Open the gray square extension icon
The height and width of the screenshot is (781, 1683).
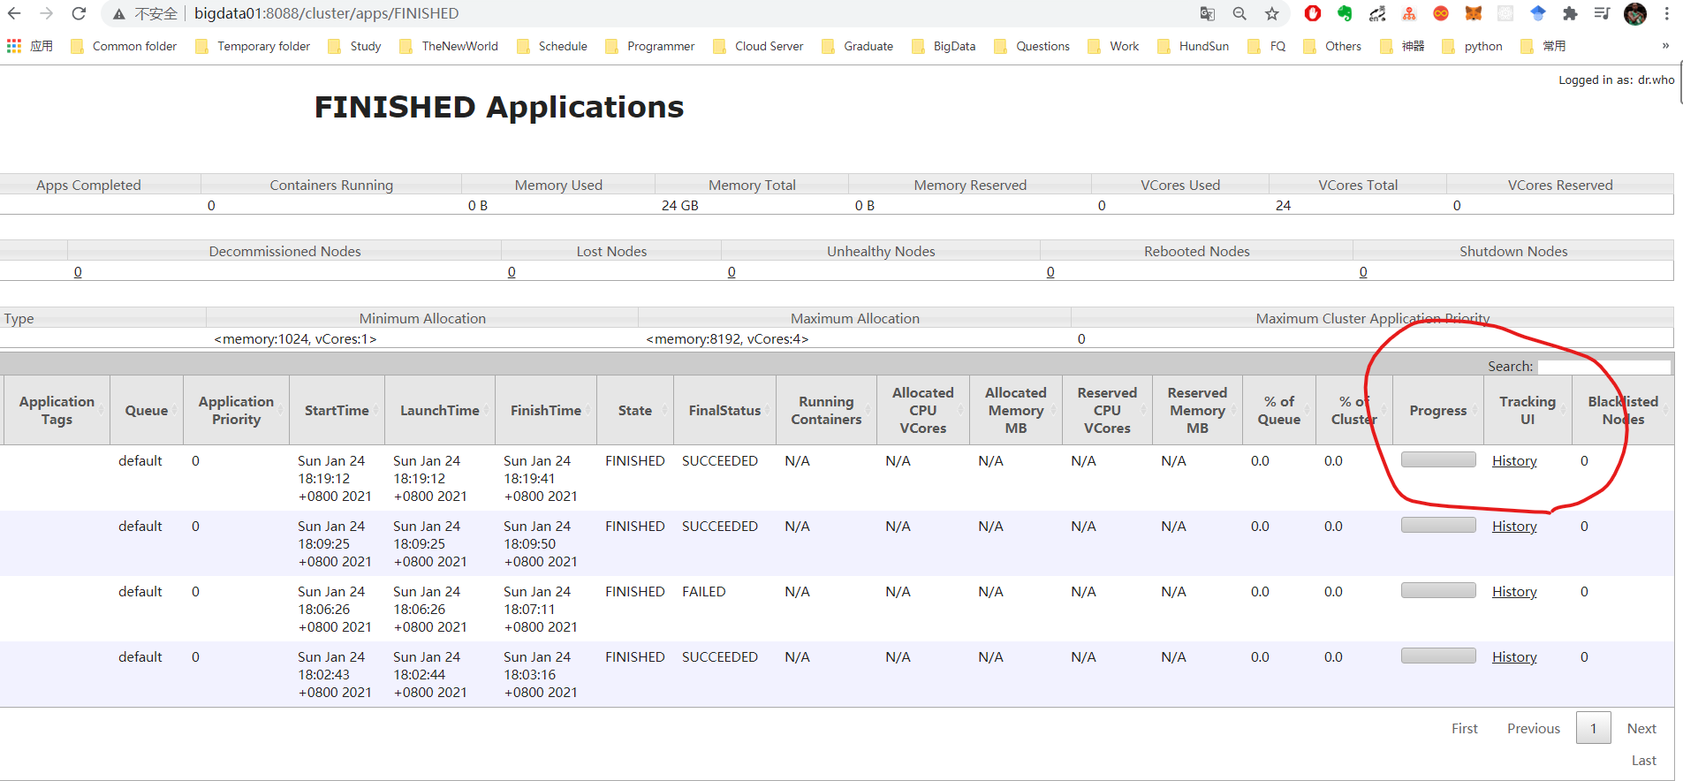click(1505, 13)
